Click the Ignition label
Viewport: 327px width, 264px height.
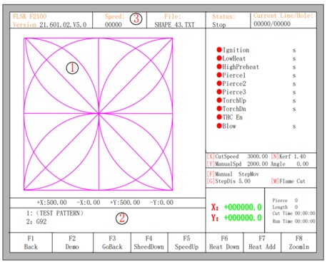click(x=236, y=50)
